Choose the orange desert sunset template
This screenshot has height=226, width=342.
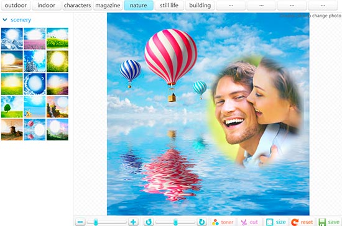(x=12, y=61)
